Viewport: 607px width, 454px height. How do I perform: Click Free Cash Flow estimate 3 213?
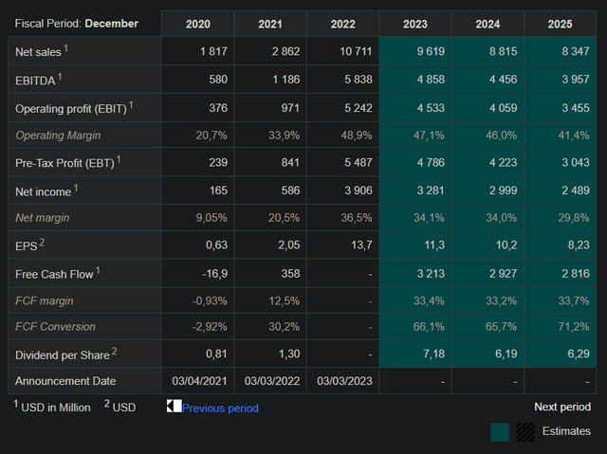pyautogui.click(x=431, y=273)
